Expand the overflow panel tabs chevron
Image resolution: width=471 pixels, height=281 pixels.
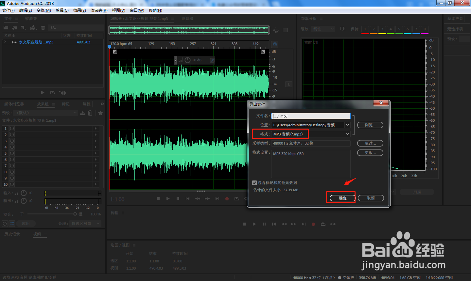(x=102, y=104)
